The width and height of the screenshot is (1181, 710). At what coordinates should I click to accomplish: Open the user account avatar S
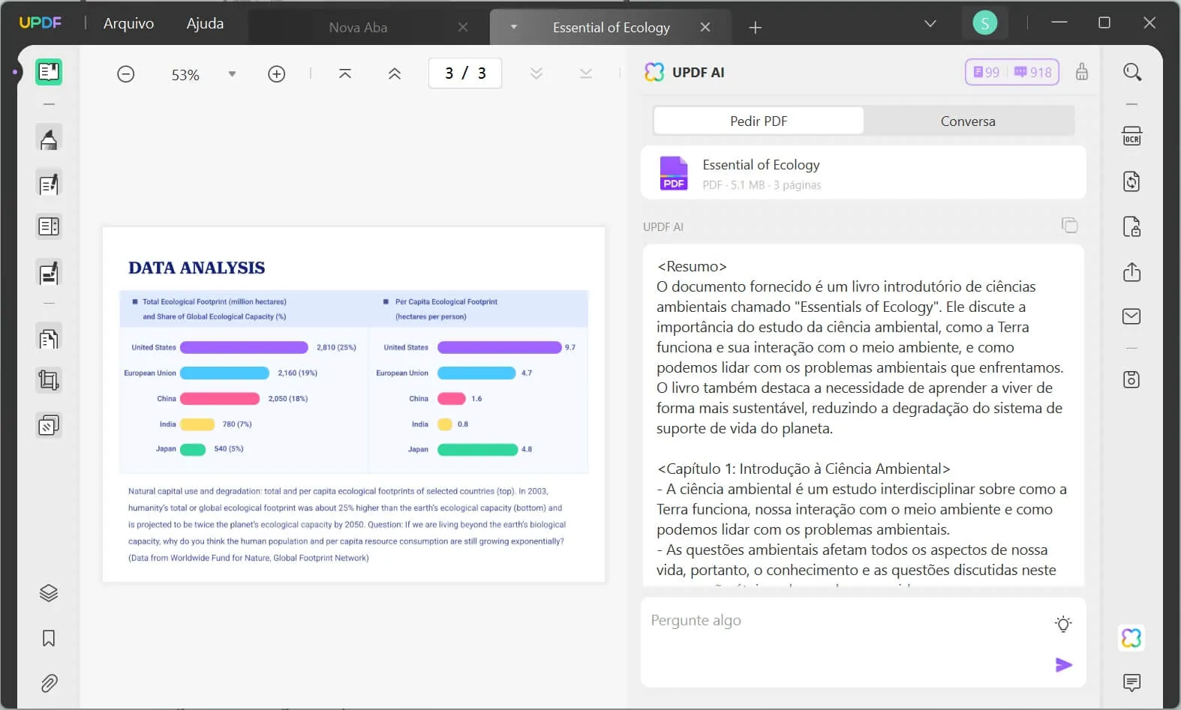pos(985,23)
